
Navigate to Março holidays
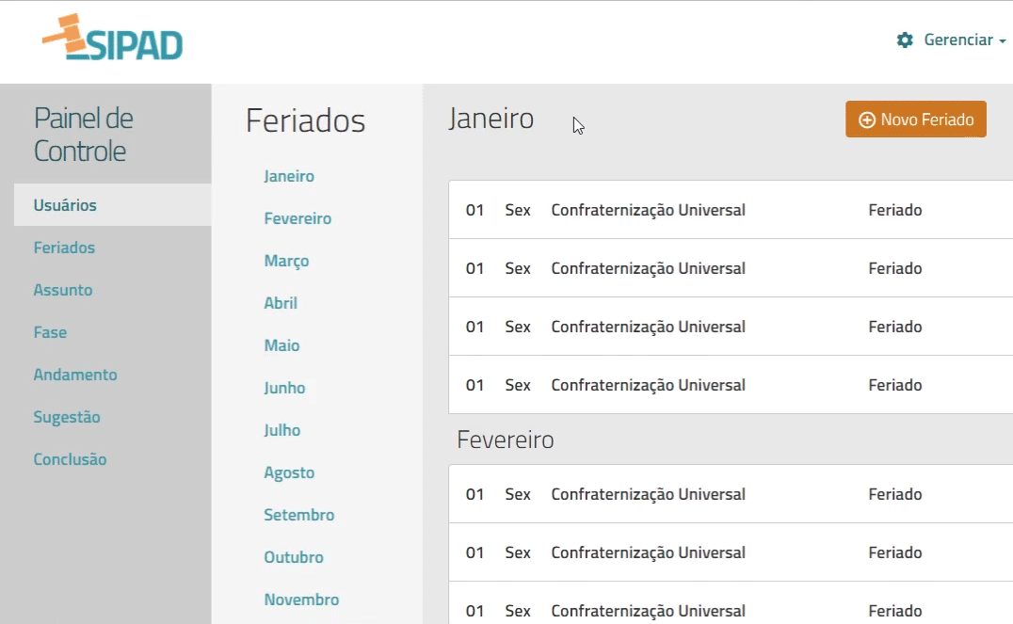[x=286, y=261]
